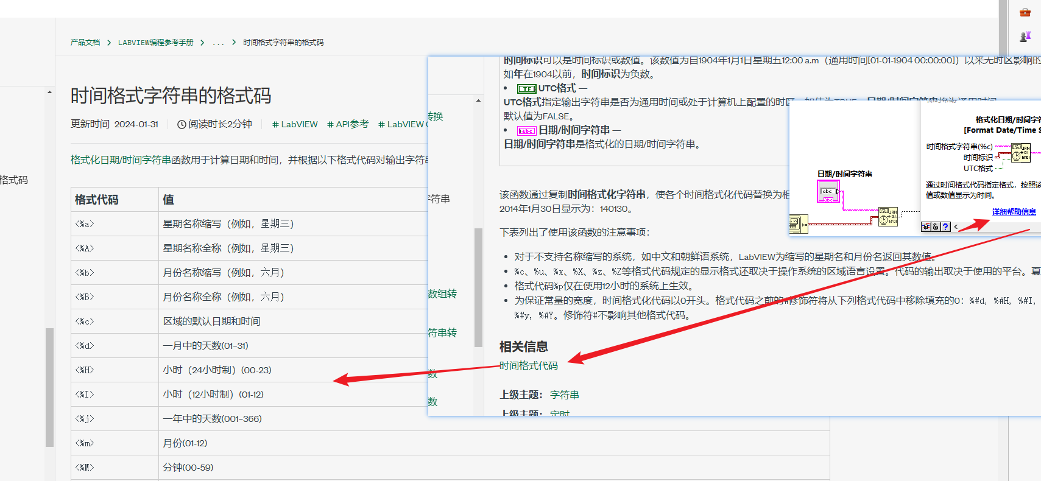Expand the collapsed breadcrumb ellipsis
Screen dimensions: 1041x481
tap(218, 43)
